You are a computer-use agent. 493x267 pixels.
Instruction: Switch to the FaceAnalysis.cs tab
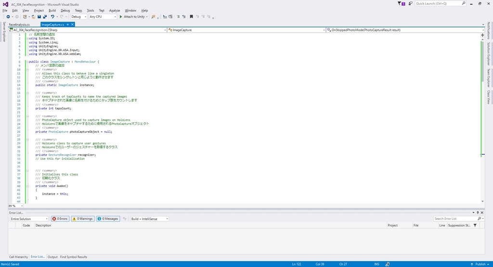[x=19, y=25]
